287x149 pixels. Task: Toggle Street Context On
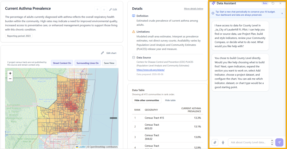tap(62, 63)
